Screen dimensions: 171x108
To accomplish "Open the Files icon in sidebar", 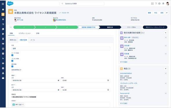I will pos(3,29).
